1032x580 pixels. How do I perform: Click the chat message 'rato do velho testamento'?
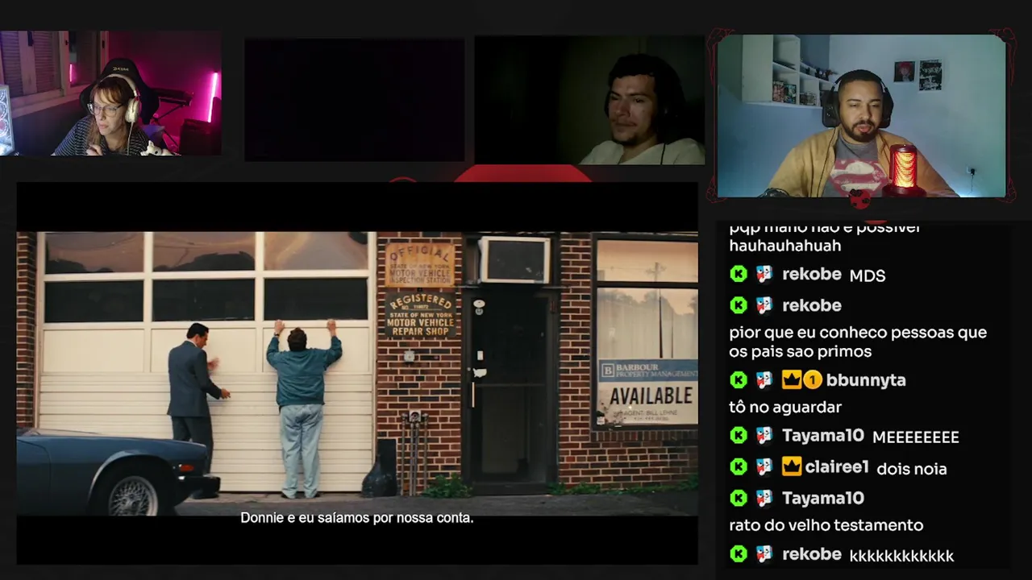click(826, 525)
